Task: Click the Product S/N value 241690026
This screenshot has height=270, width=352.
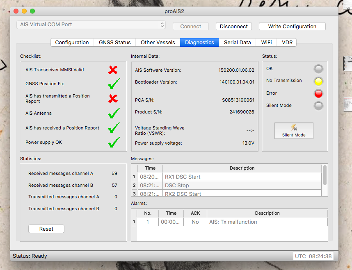Action: click(242, 112)
